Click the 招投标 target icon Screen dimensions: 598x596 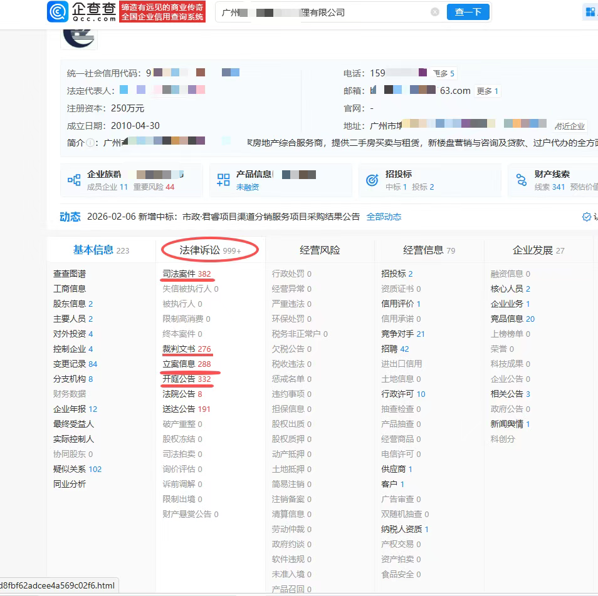click(372, 180)
